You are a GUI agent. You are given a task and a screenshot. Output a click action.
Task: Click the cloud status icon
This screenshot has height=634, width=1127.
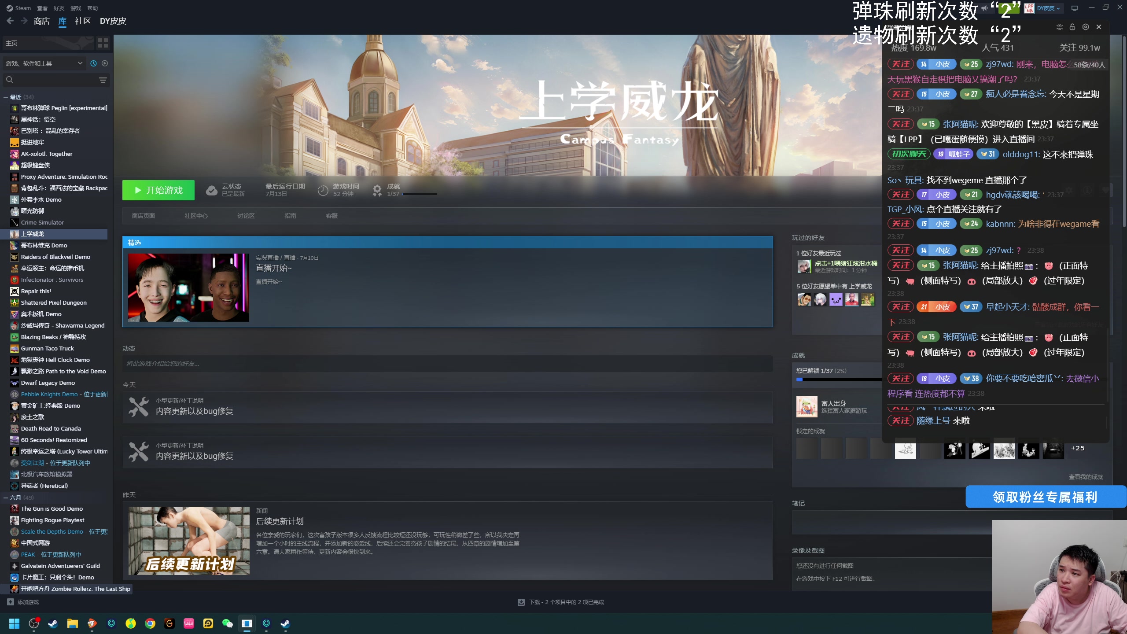[x=212, y=190]
